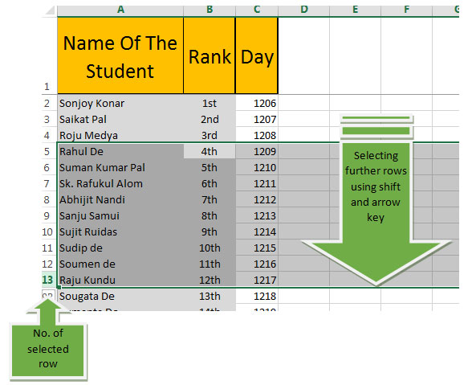
Task: Click row 5 header number
Action: (x=47, y=151)
